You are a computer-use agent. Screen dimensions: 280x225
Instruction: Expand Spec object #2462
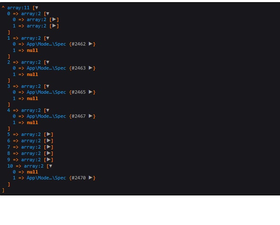(91, 44)
